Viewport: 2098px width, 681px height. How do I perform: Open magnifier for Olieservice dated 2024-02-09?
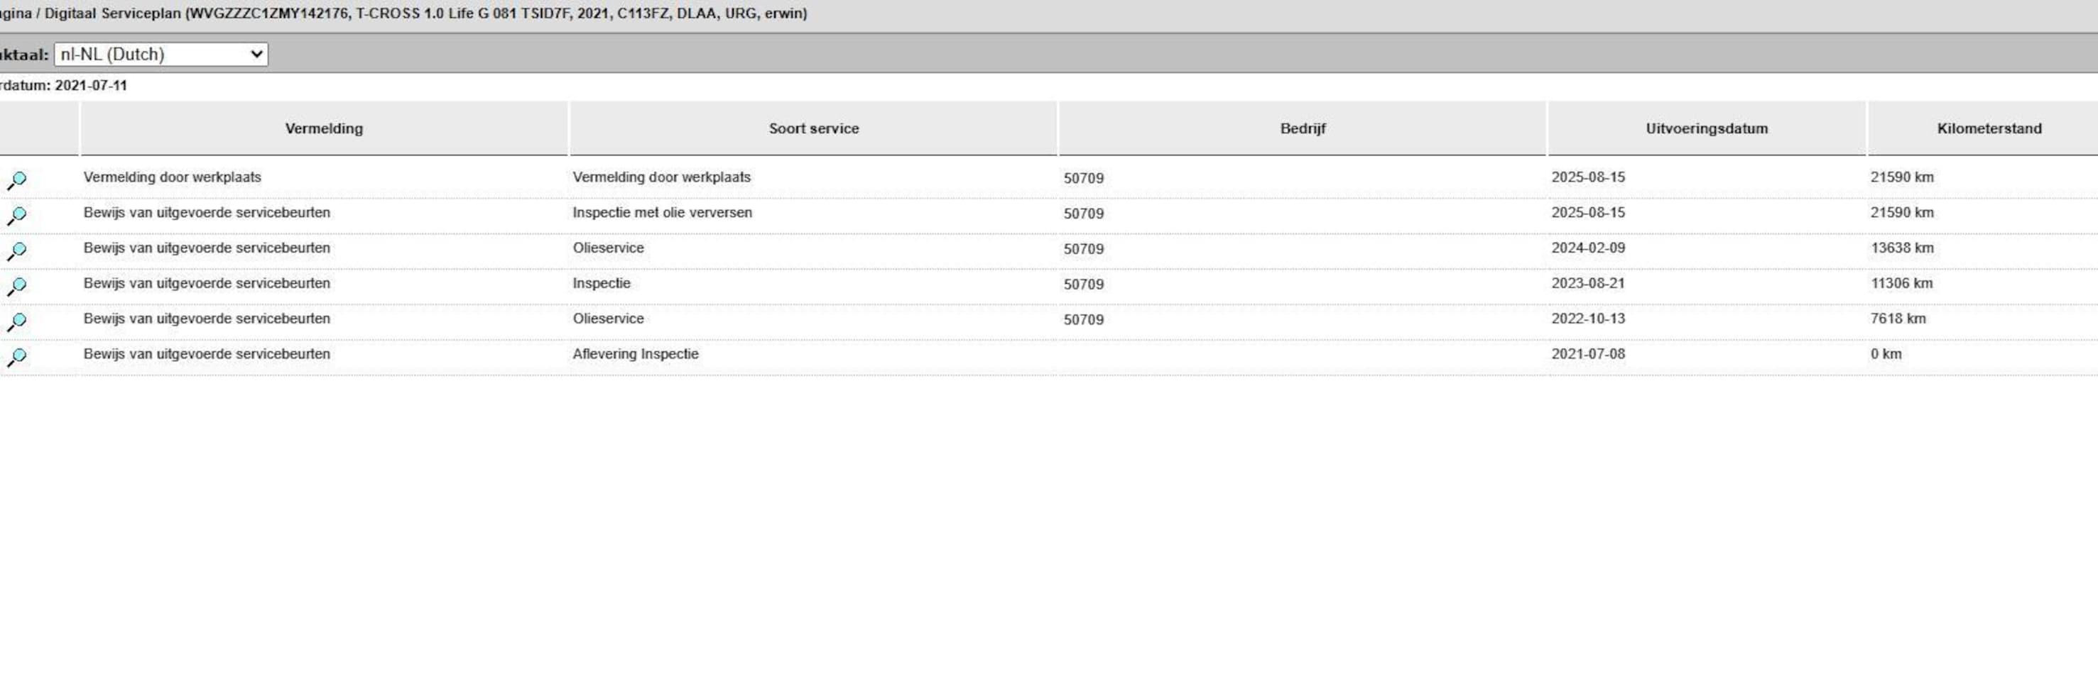[x=16, y=250]
